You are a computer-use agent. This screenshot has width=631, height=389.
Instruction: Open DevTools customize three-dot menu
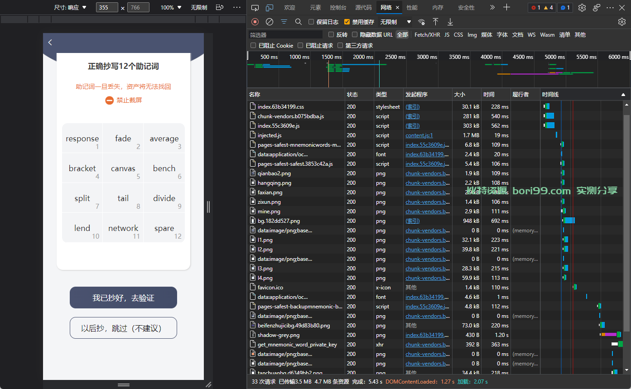(x=611, y=7)
